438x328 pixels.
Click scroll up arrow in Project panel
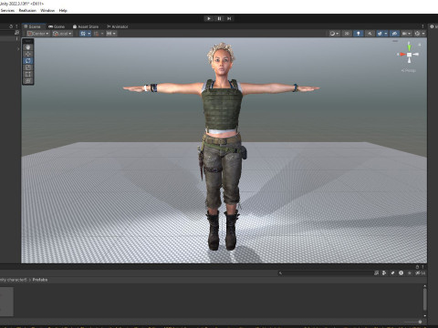tap(424, 286)
